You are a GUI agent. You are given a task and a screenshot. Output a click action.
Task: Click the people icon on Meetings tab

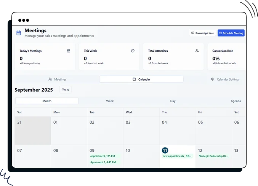(50, 79)
